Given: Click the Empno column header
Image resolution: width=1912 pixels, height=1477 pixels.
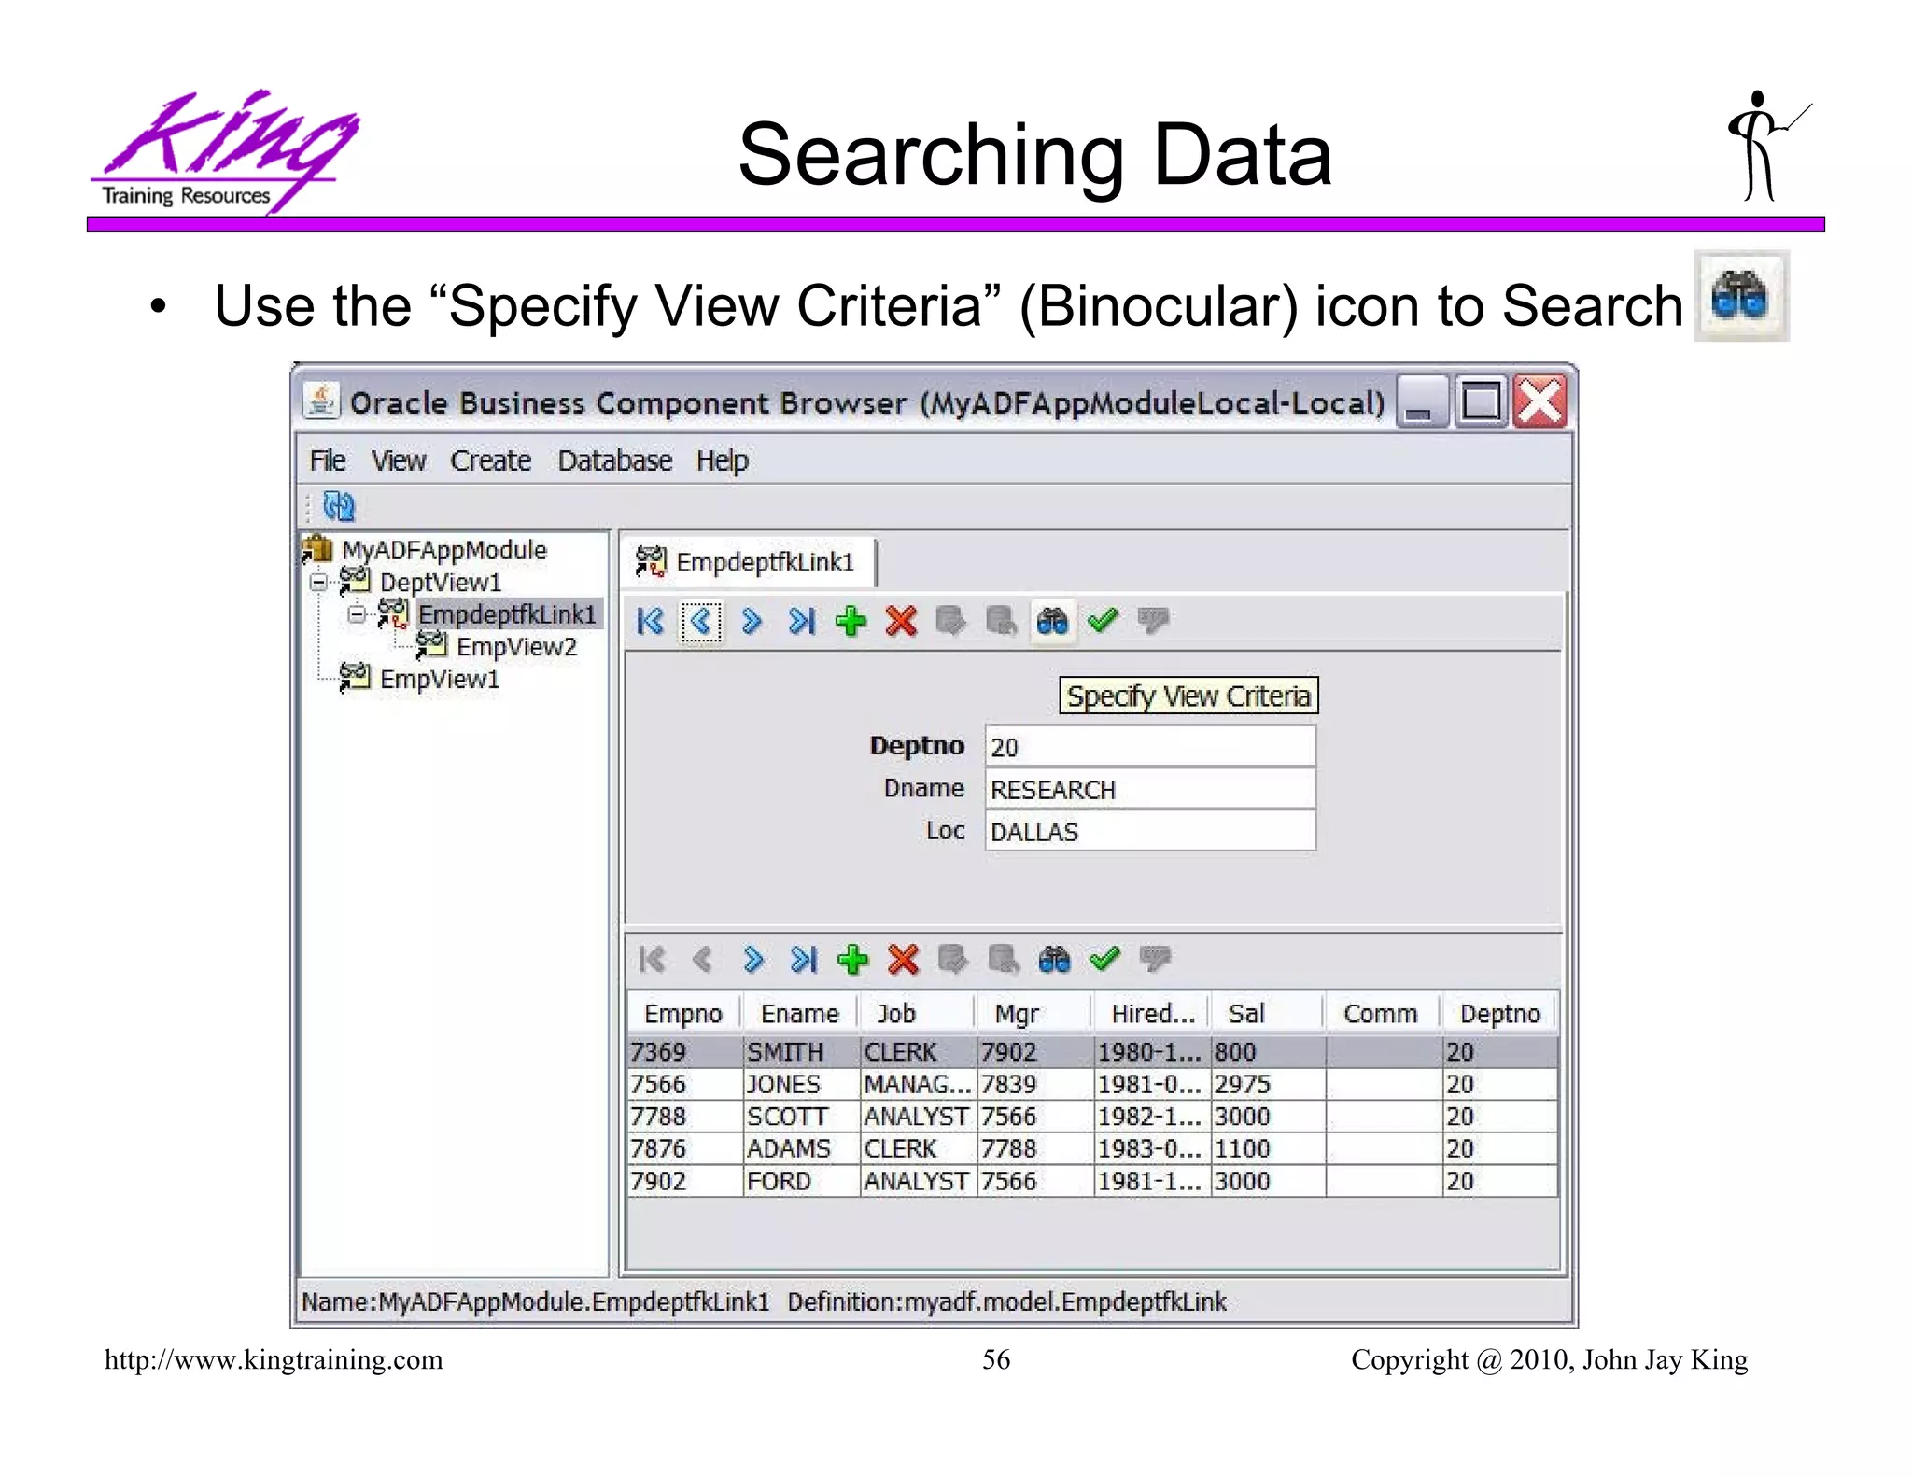Looking at the screenshot, I should [683, 1014].
